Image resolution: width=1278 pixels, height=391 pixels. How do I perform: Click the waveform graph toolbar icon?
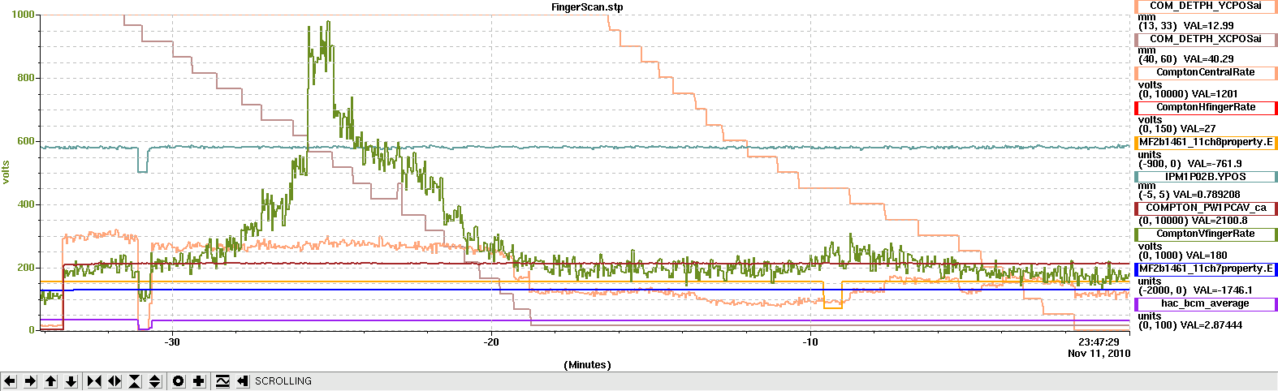[222, 381]
